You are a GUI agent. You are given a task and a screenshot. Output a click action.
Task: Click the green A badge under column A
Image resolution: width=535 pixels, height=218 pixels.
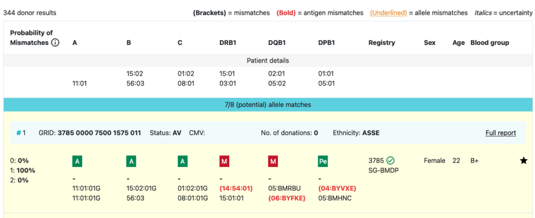coord(77,162)
